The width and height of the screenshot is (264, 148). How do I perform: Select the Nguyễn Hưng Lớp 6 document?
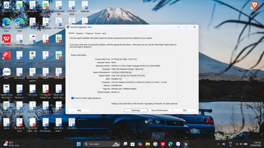[x=19, y=58]
